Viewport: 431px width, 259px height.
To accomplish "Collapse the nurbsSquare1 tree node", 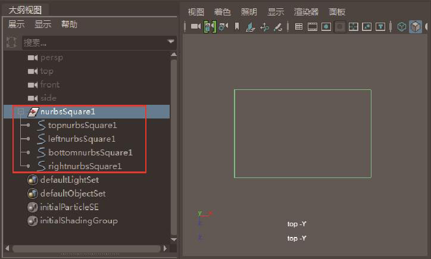I will (20, 111).
